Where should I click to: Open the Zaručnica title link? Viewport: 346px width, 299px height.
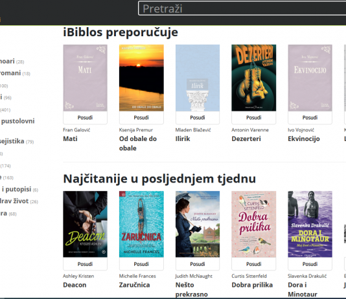point(134,285)
